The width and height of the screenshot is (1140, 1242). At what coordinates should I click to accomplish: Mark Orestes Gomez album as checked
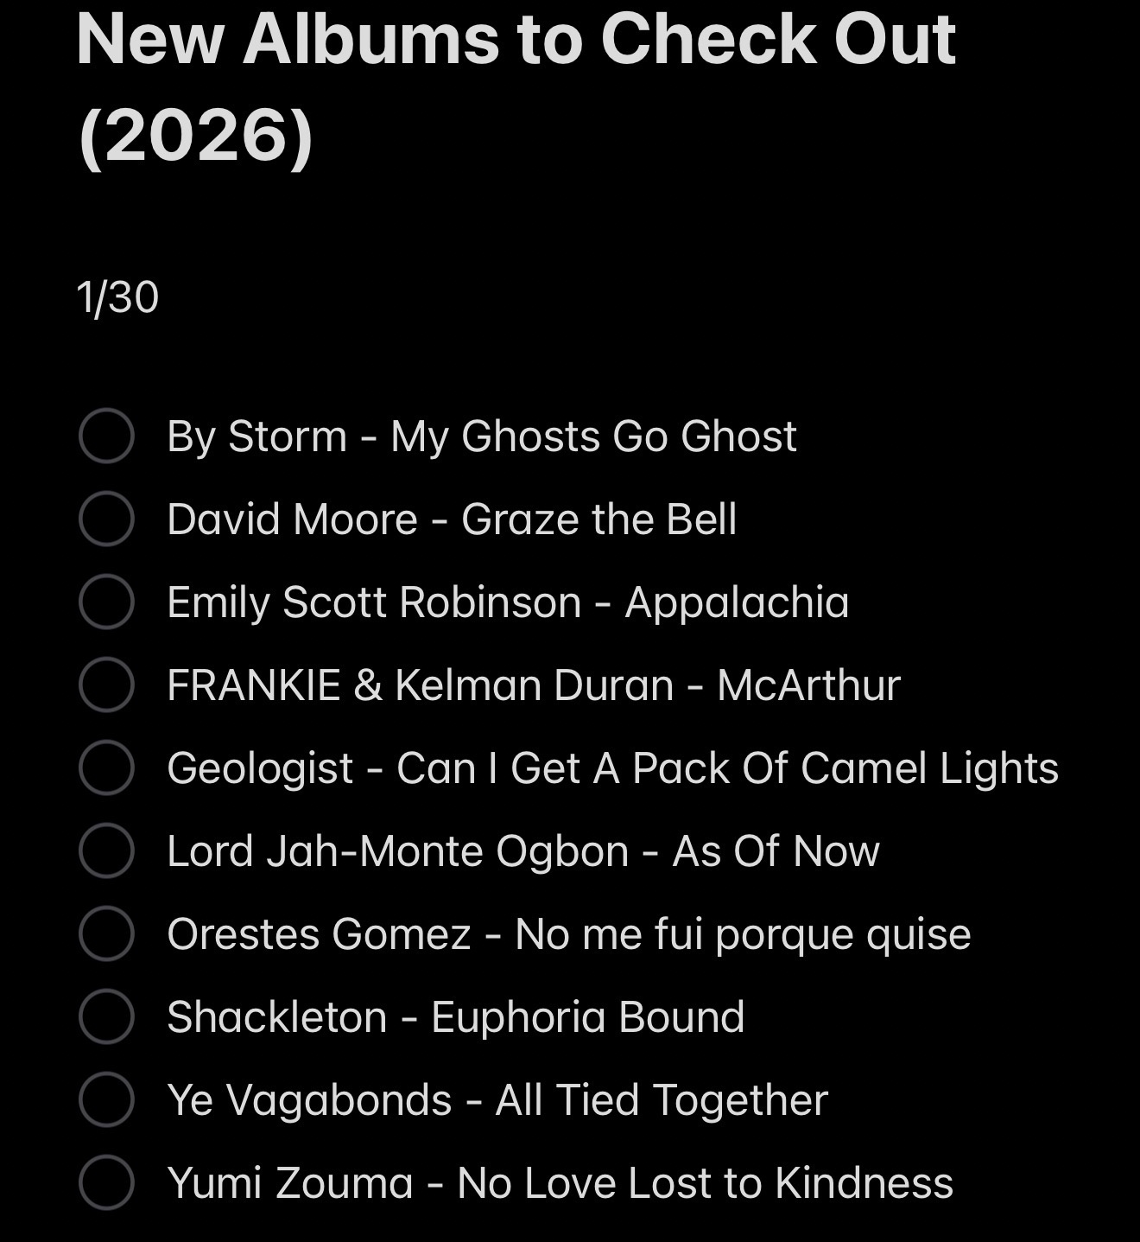[106, 933]
